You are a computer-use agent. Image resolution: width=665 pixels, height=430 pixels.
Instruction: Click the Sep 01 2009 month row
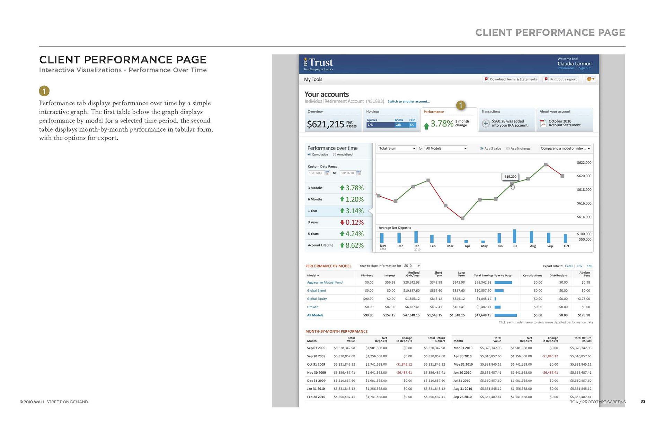tap(376, 348)
